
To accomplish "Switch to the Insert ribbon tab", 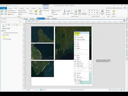I will [x=16, y=8].
